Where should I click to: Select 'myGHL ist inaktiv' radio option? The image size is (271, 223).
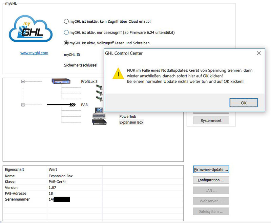point(66,21)
